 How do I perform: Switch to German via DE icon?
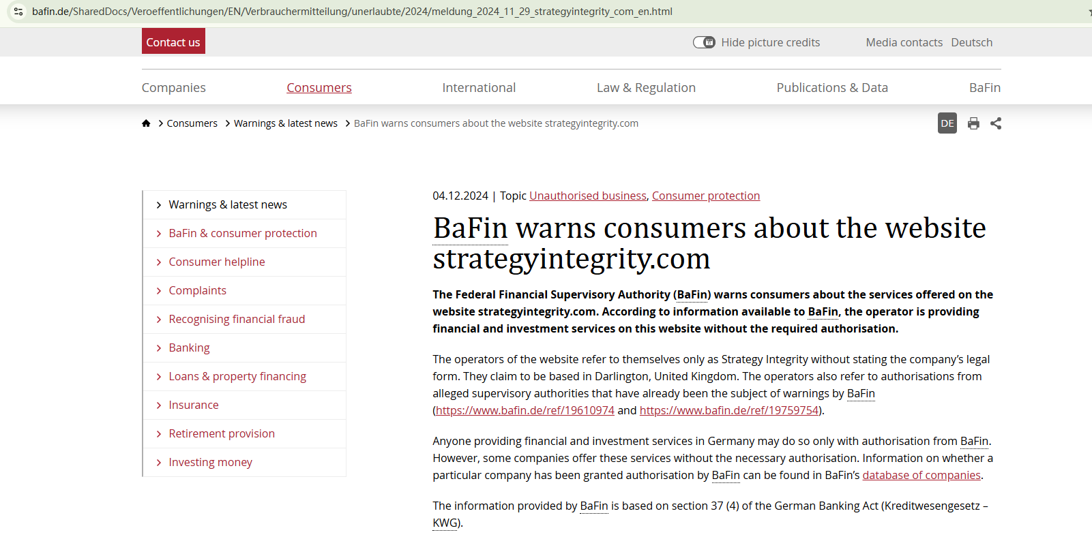[x=947, y=123]
